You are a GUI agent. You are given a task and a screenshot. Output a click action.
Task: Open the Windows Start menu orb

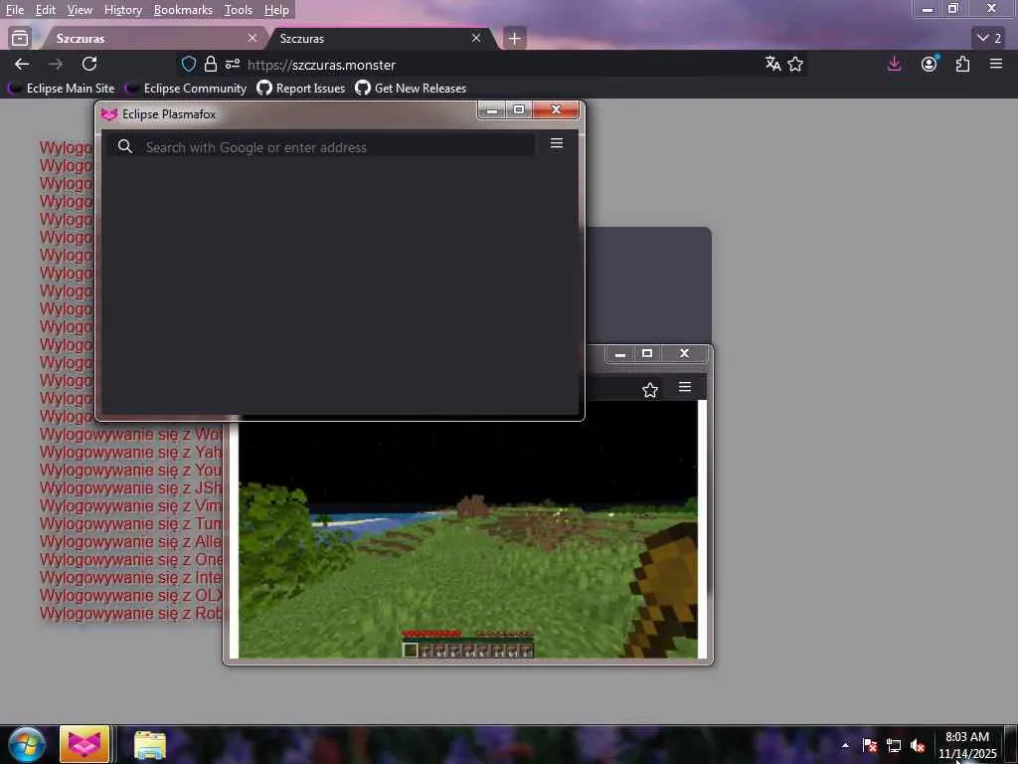[x=26, y=745]
